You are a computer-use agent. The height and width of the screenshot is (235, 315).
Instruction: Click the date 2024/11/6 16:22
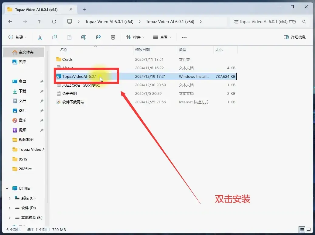(x=149, y=68)
